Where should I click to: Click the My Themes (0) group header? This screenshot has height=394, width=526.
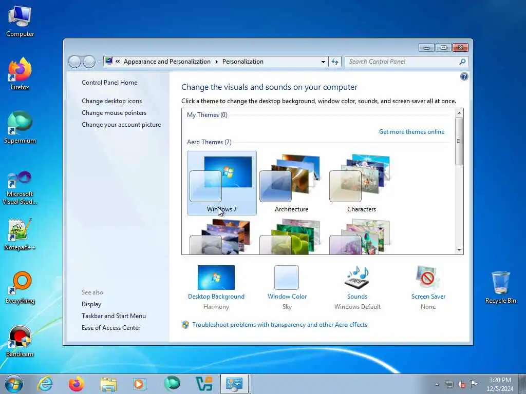tap(207, 115)
